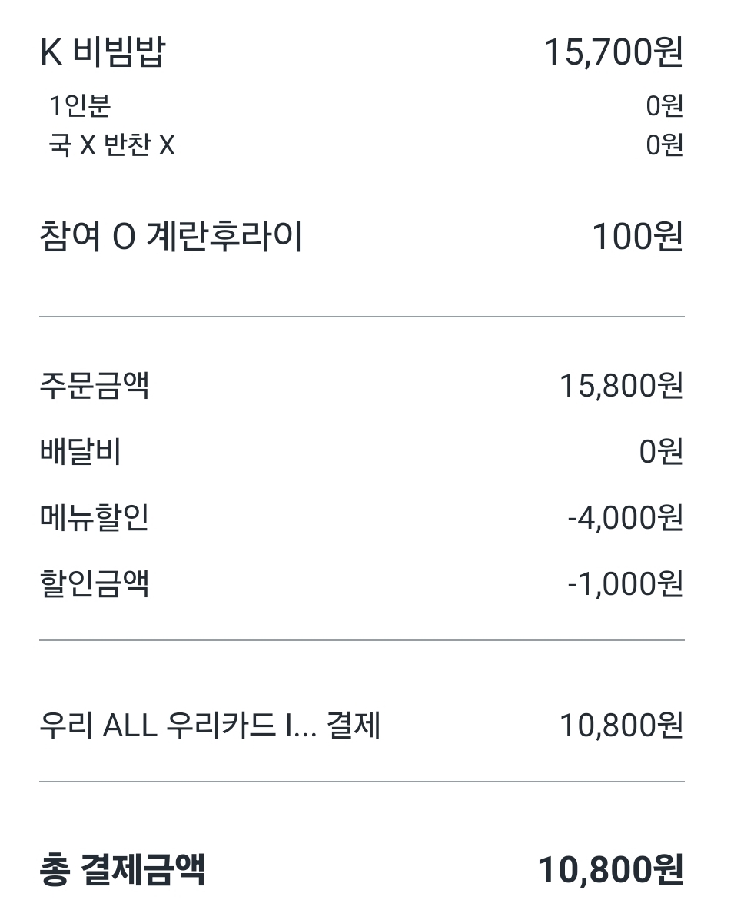This screenshot has width=734, height=910.
Task: Click the bold 10,800원 total amount
Action: (x=609, y=870)
